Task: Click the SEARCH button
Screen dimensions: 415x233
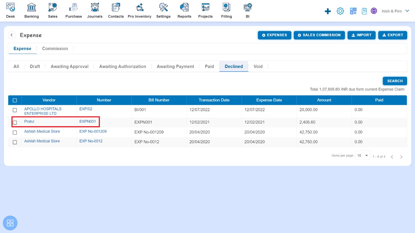Action: [395, 81]
